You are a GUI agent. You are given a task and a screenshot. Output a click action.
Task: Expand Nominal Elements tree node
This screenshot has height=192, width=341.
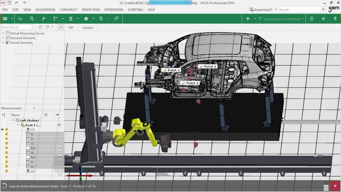3,38
